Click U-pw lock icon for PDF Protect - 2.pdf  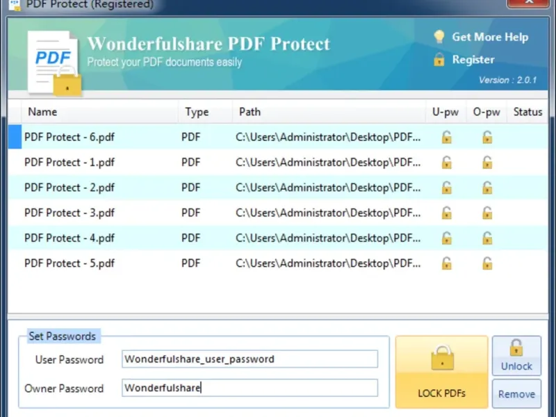point(446,188)
